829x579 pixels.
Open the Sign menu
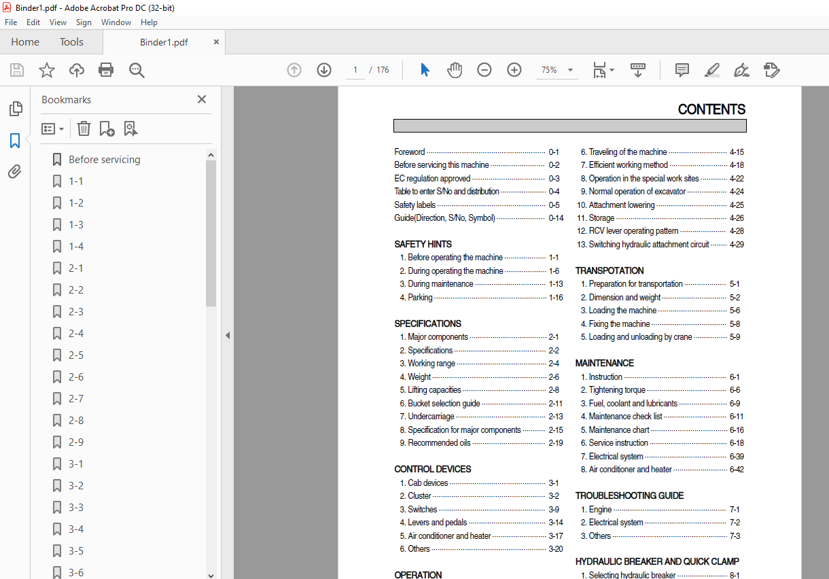point(84,22)
